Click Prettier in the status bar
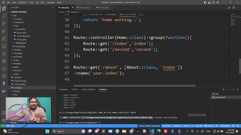 click(x=225, y=126)
